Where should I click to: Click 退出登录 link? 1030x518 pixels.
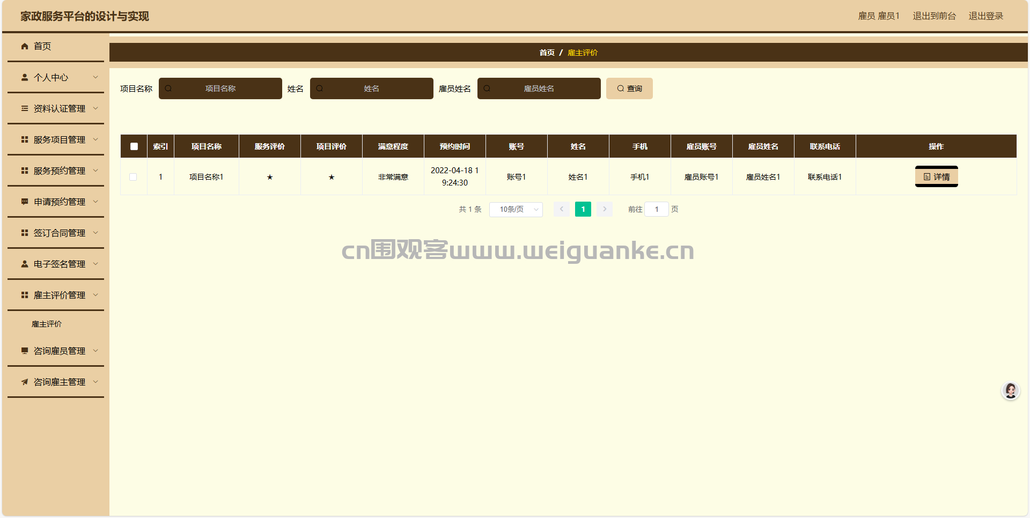[x=985, y=16]
